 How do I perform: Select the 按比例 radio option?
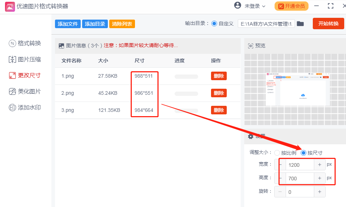point(277,153)
